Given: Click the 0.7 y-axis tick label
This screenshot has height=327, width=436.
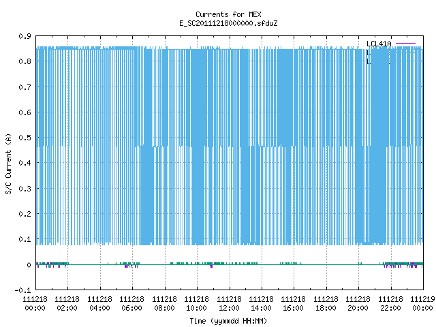Looking at the screenshot, I should 25,87.
